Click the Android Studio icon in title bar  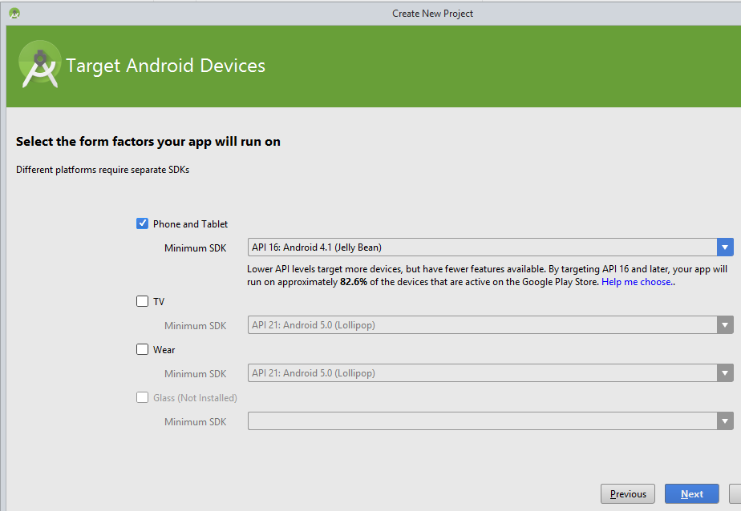pyautogui.click(x=14, y=13)
